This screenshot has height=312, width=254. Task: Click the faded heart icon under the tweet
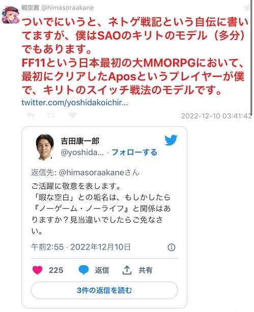(72, 115)
